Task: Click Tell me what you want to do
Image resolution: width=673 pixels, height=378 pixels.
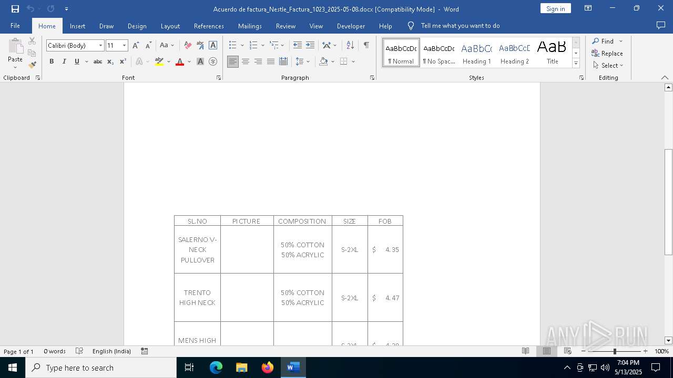Action: tap(460, 26)
